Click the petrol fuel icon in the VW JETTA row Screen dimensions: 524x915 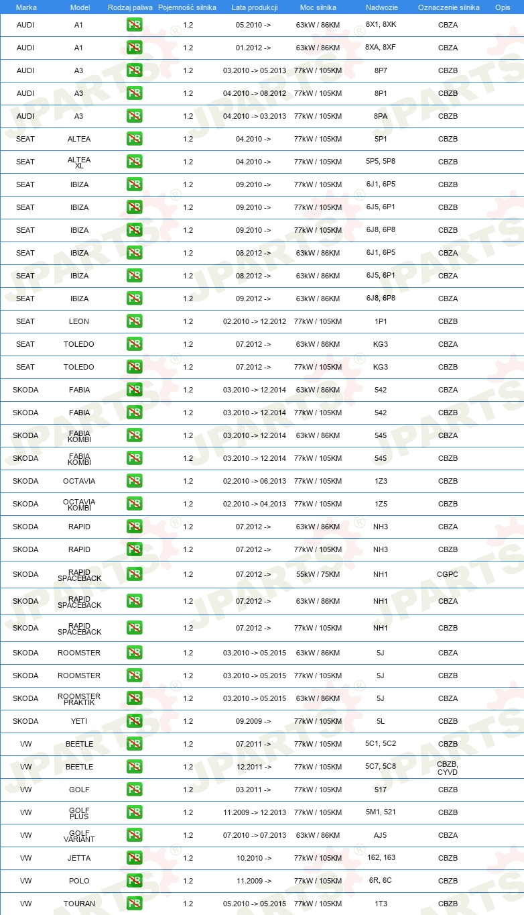coord(134,857)
